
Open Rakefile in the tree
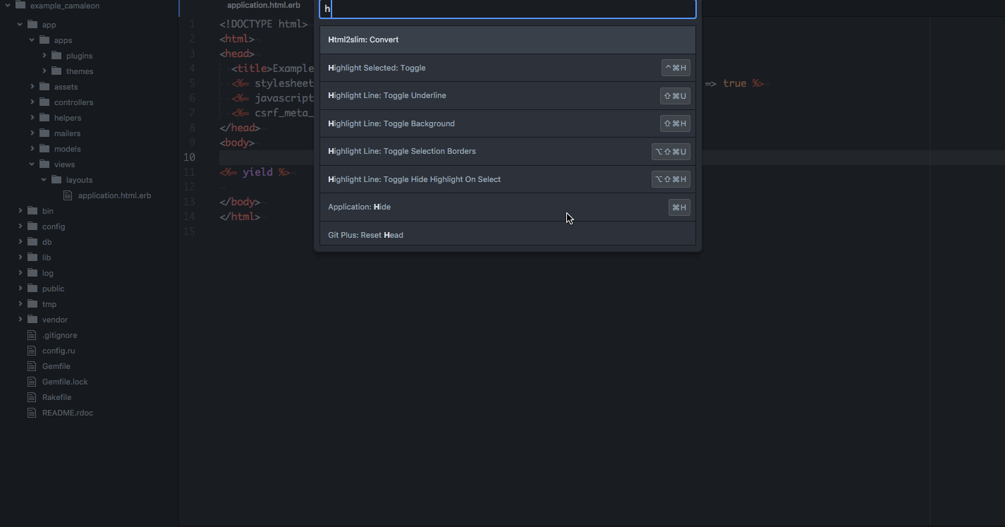(x=56, y=397)
